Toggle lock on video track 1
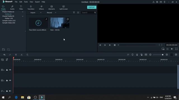This screenshot has width=179, height=100. click(7, 80)
